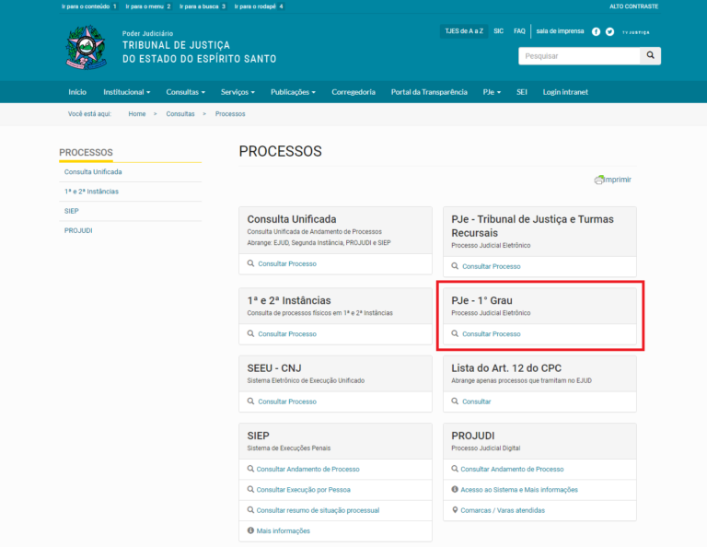
Task: Open Consultar resumo de situação processual link
Action: click(x=318, y=510)
